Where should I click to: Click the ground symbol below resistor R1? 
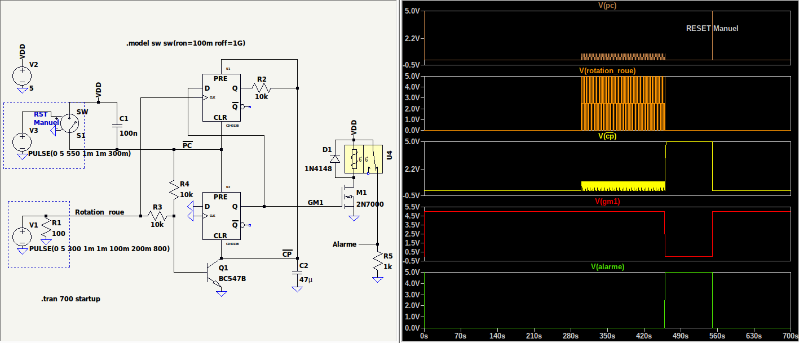click(x=46, y=242)
